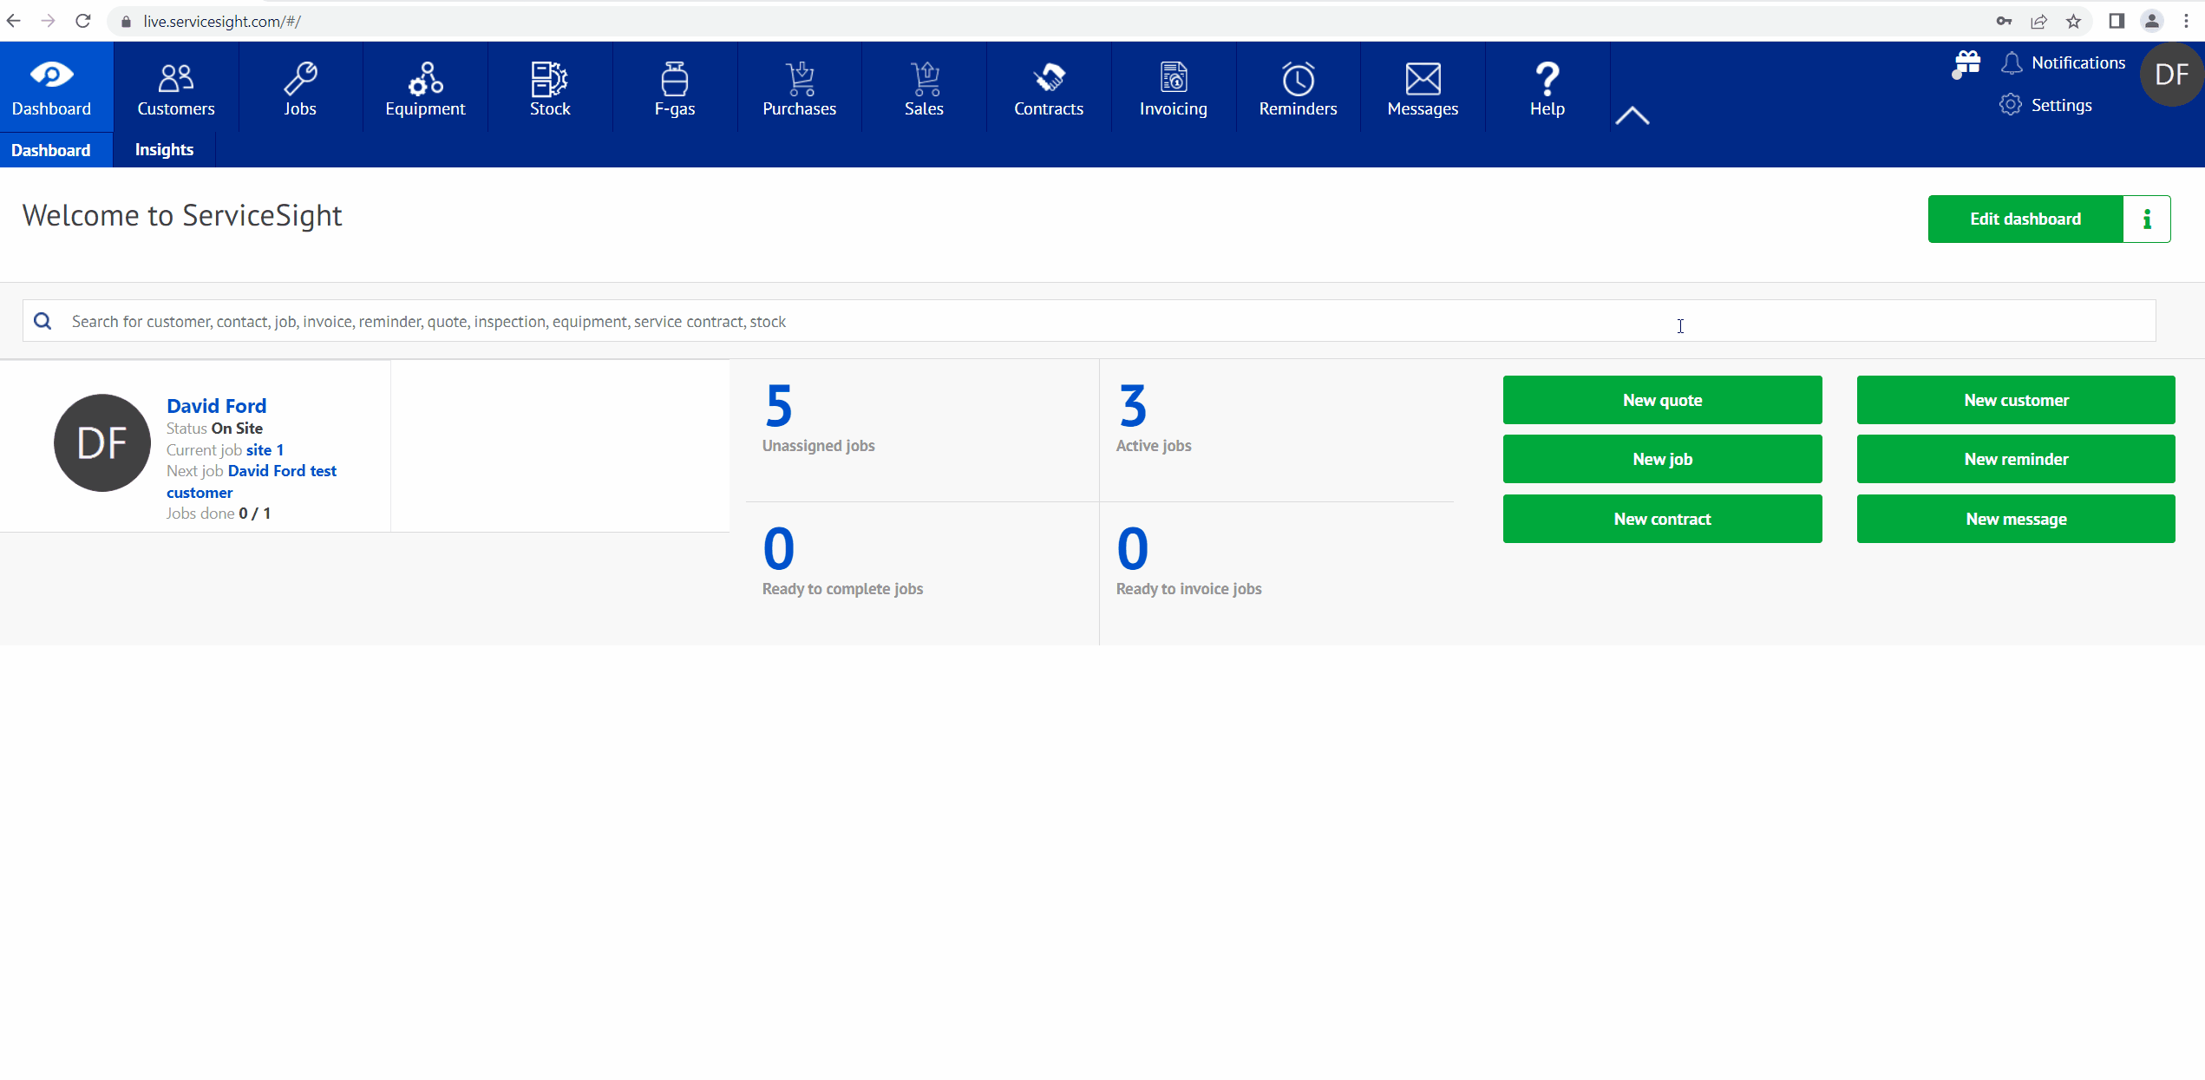The image size is (2205, 1080).
Task: Open the Chrome three-dot menu
Action: [x=2186, y=21]
